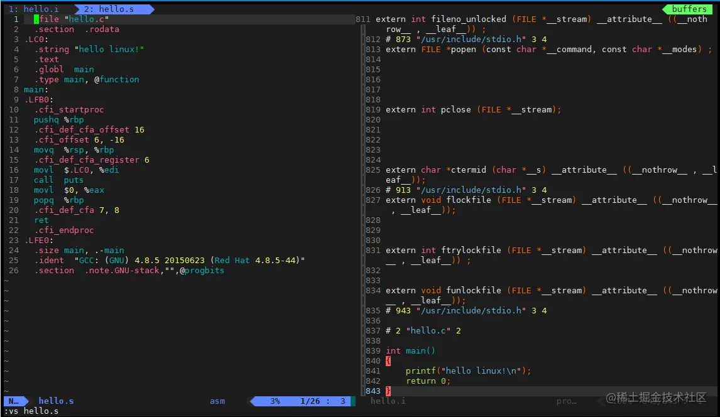Click the pclose declaration line
The width and height of the screenshot is (720, 417).
tap(474, 110)
